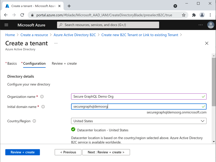
Task: Click the ellipsis next to Create a tenant title
Action: 56,43
